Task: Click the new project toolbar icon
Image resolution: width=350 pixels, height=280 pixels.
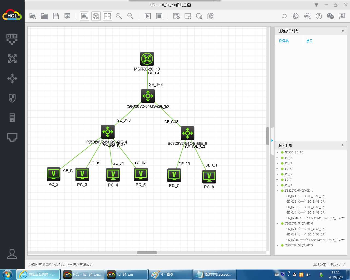Action: 33,16
